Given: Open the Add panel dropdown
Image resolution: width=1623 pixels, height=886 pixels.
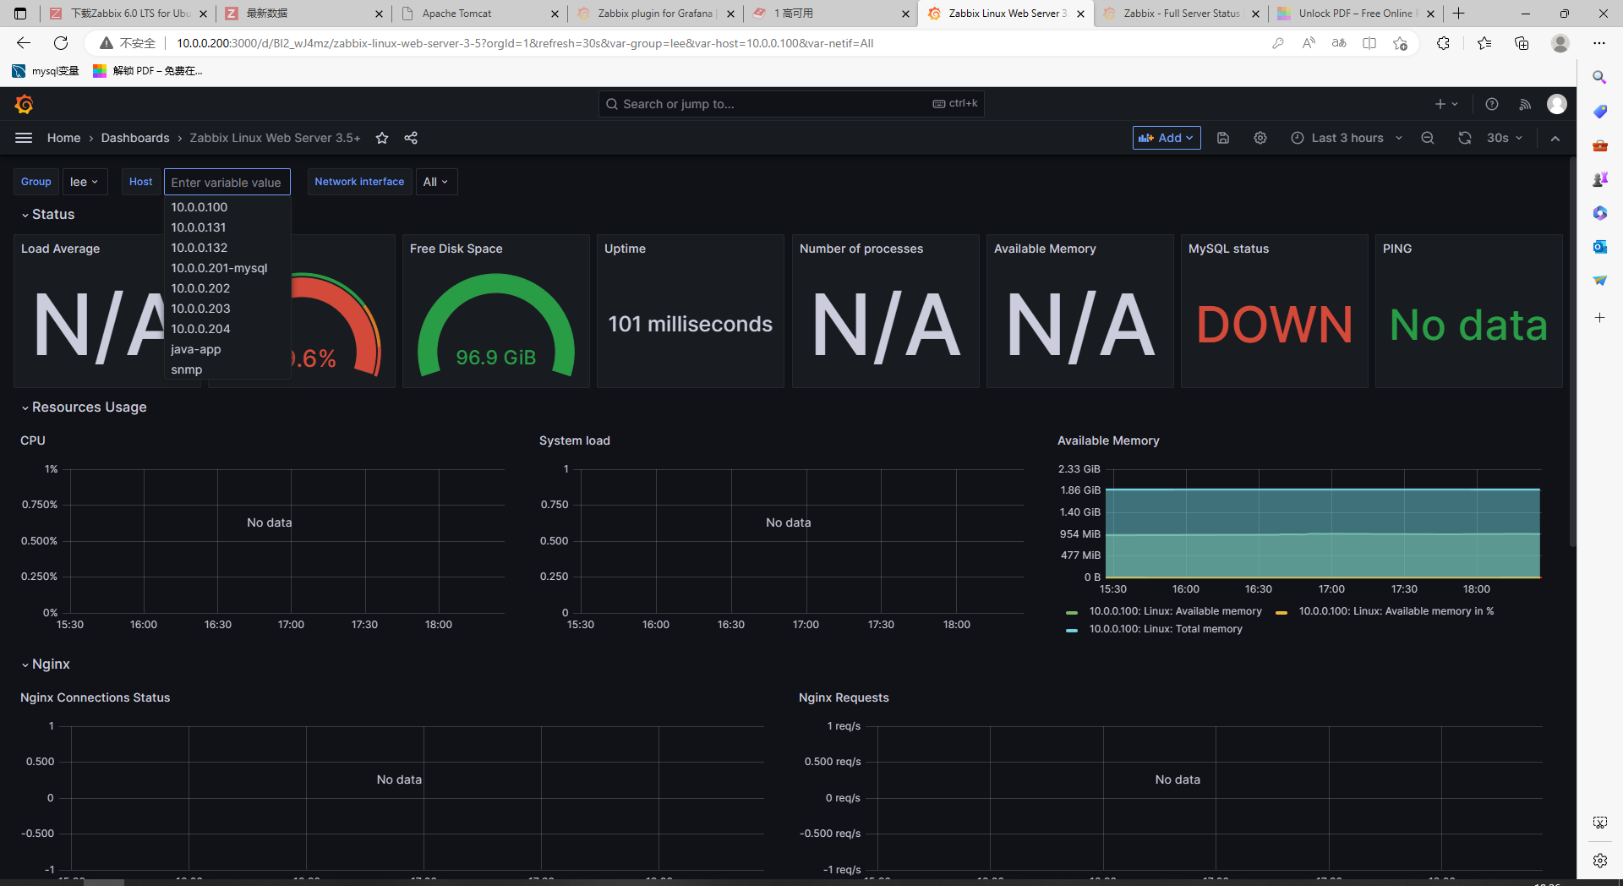Looking at the screenshot, I should coord(1167,138).
